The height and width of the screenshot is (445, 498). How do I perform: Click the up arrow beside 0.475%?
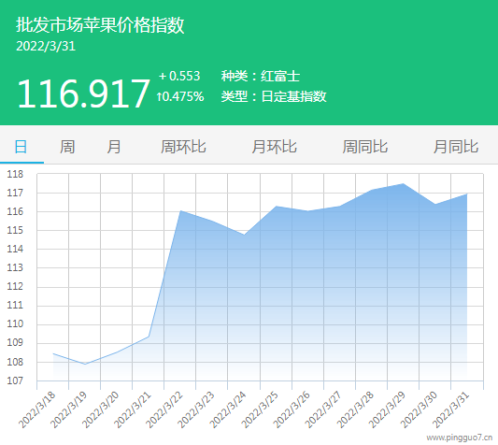pyautogui.click(x=159, y=96)
